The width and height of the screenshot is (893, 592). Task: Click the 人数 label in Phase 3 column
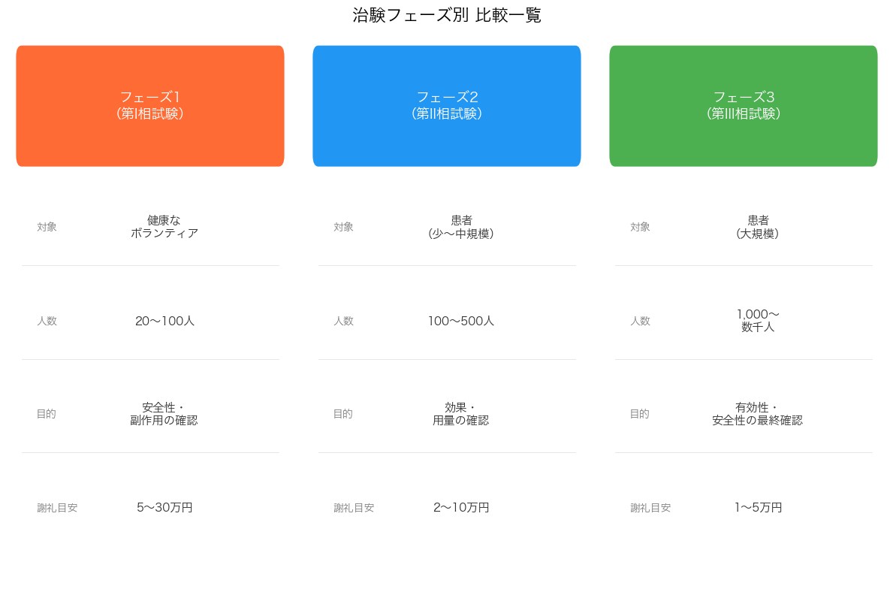tap(640, 321)
